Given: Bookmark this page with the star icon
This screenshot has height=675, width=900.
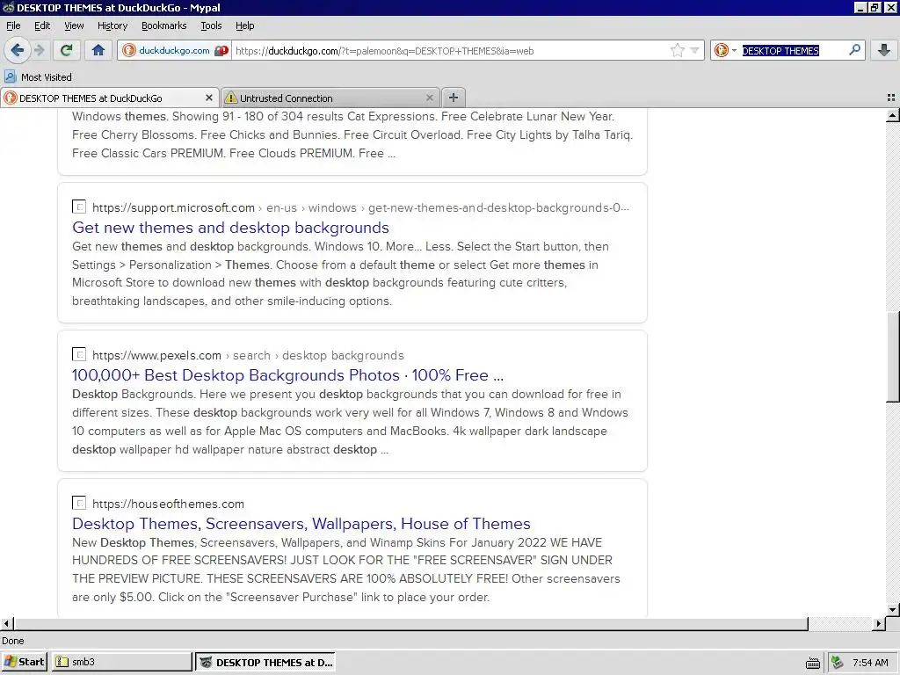Looking at the screenshot, I should click(x=678, y=50).
